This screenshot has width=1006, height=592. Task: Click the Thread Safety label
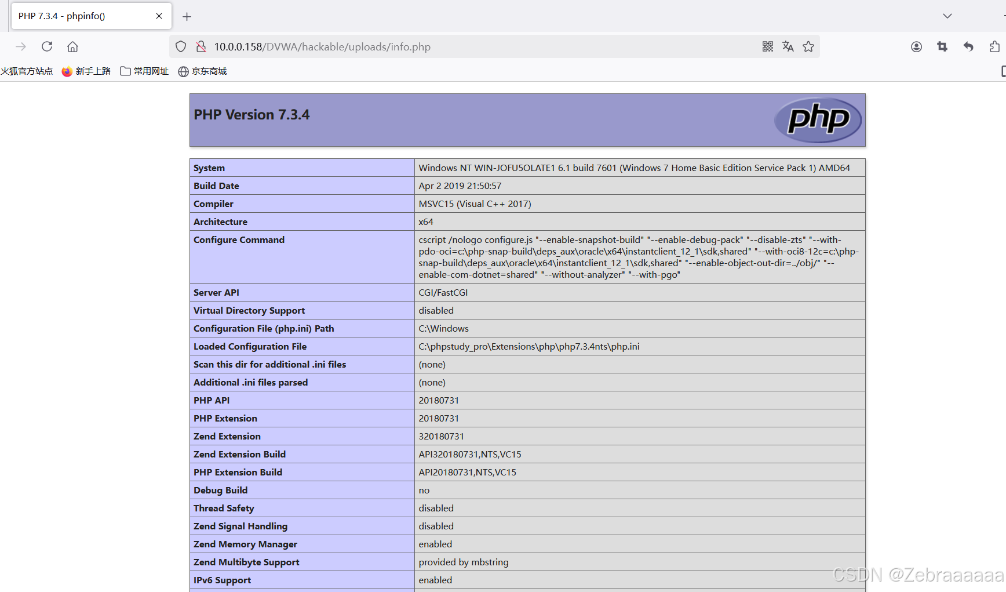224,509
